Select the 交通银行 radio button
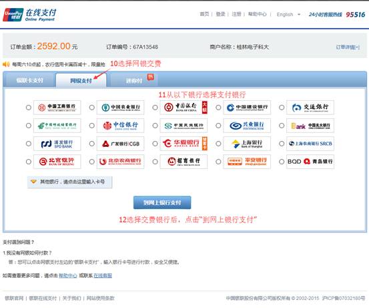Image resolution: width=369 pixels, height=308 pixels. (282, 108)
